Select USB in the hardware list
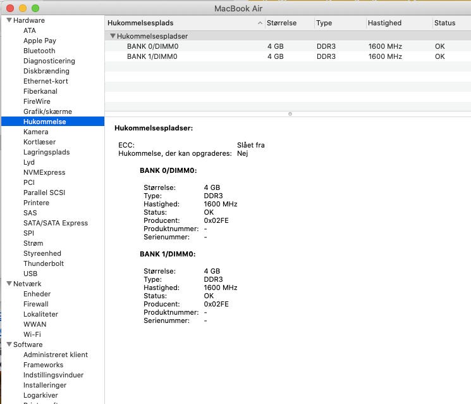Viewport: 471px width, 404px height. 30,274
